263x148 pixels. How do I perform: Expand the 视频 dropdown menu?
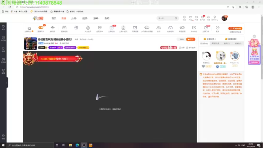click(85, 18)
